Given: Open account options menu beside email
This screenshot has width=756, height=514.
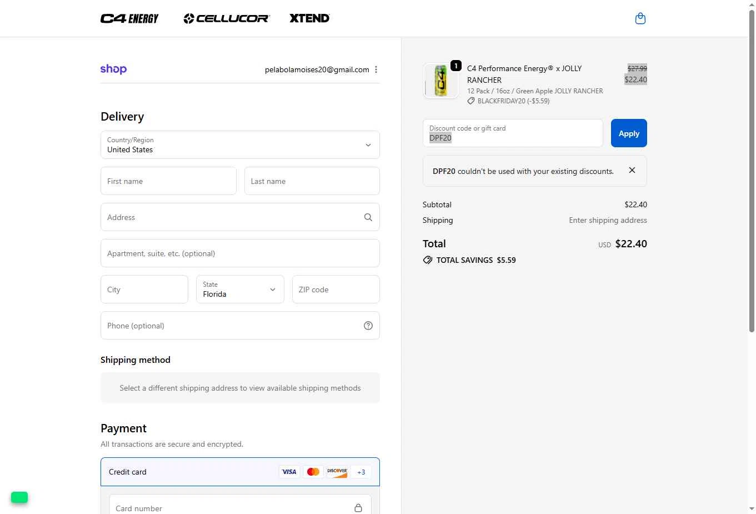Looking at the screenshot, I should coord(376,69).
